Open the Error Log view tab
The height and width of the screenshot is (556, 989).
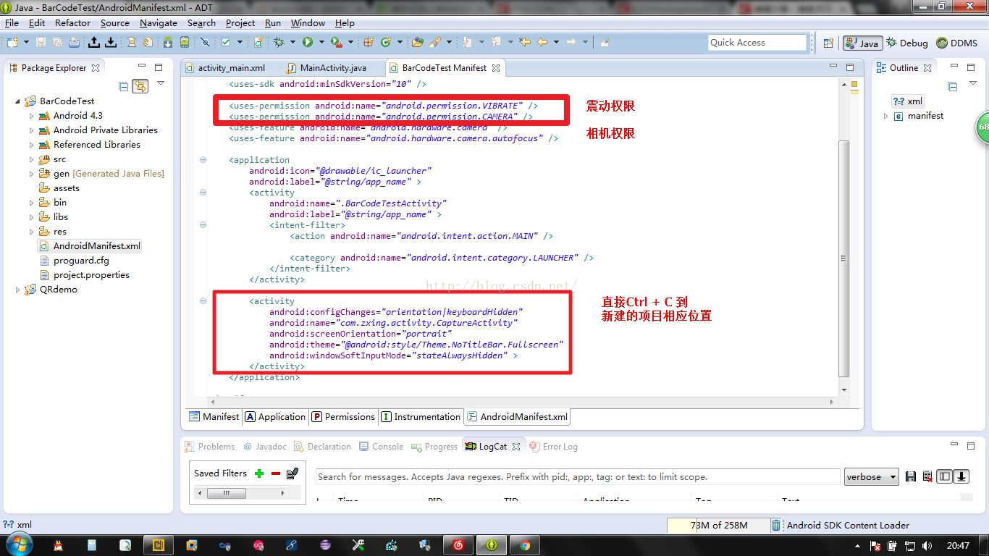[x=555, y=447]
